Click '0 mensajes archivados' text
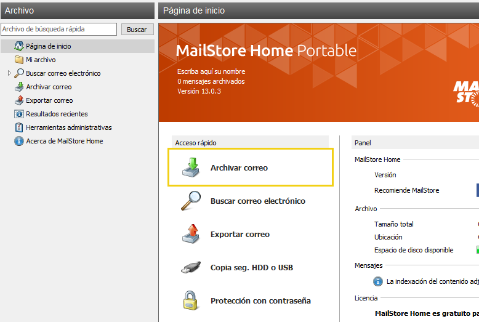Viewport: 479px width, 322px height. click(x=211, y=81)
